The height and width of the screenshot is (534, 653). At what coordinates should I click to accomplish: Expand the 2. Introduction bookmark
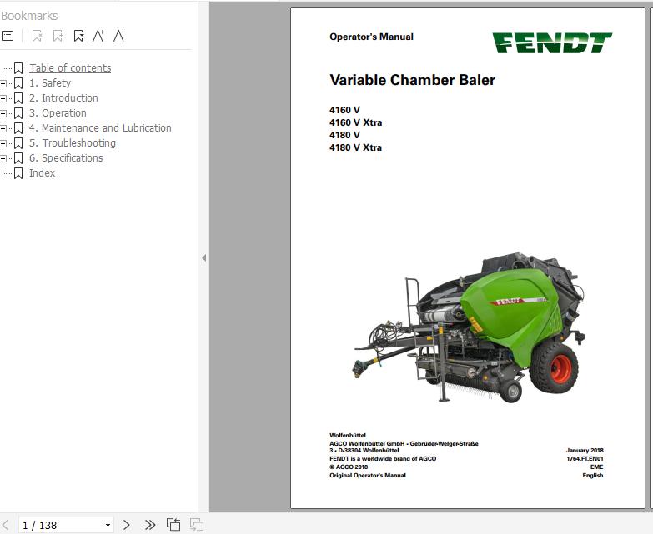tap(3, 98)
